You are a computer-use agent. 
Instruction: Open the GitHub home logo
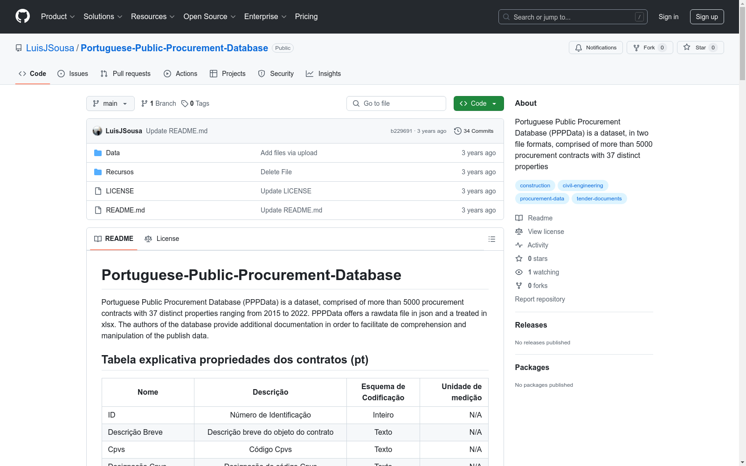click(22, 16)
